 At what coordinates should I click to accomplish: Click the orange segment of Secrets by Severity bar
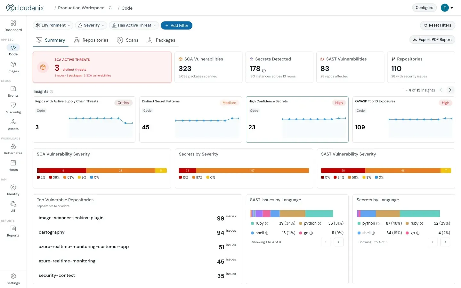(252, 171)
